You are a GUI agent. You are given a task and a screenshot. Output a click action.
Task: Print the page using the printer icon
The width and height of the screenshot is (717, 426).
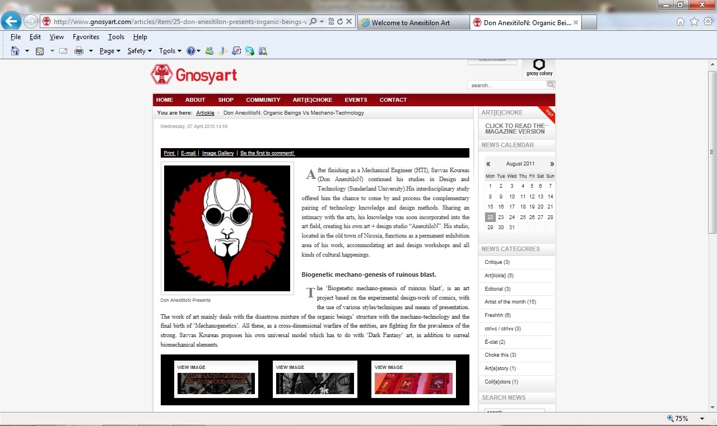79,51
